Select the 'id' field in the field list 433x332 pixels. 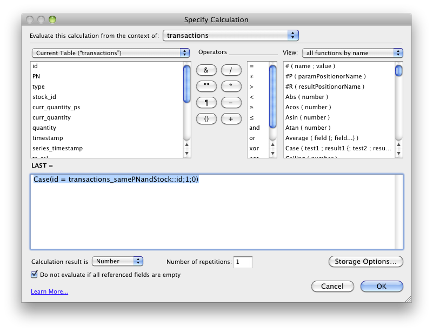click(106, 66)
